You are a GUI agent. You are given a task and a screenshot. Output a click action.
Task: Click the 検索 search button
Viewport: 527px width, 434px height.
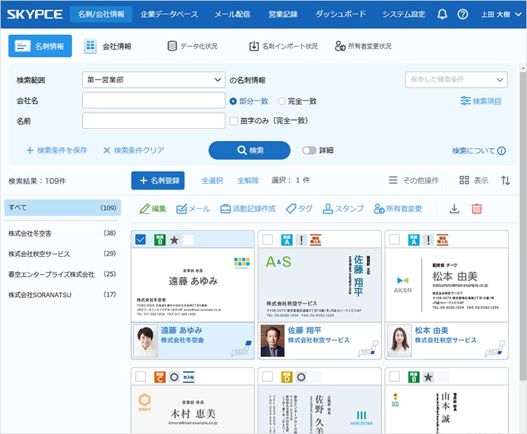pyautogui.click(x=250, y=150)
